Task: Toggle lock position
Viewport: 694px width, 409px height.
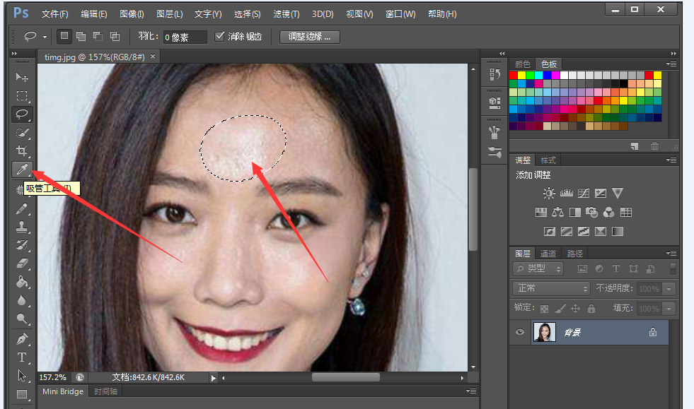Action: 575,309
